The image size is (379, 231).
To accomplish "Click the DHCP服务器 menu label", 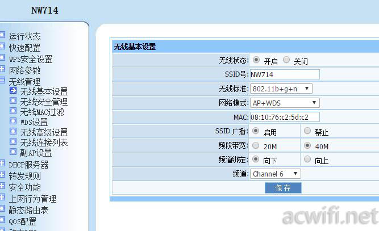I will click(x=28, y=165).
